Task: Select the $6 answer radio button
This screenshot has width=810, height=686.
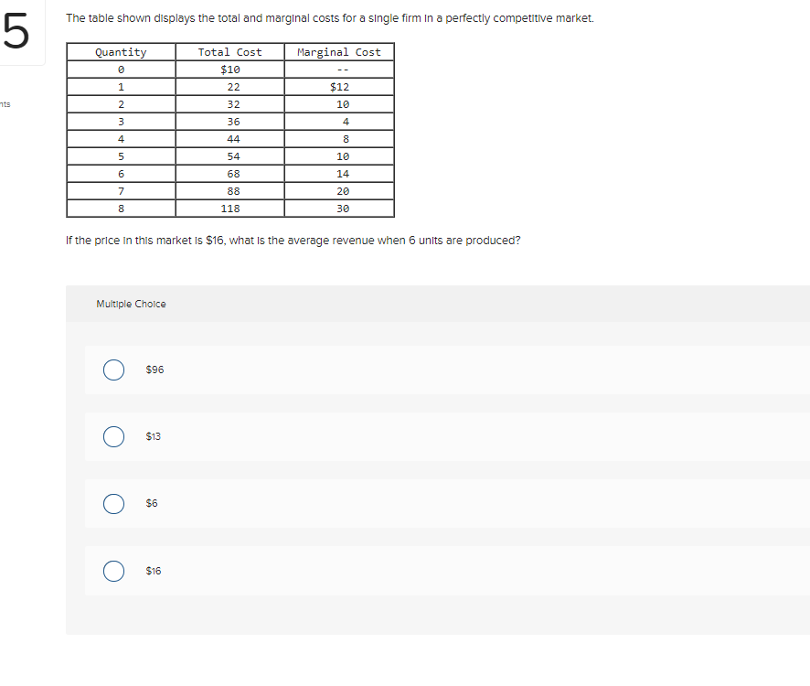Action: pyautogui.click(x=113, y=503)
